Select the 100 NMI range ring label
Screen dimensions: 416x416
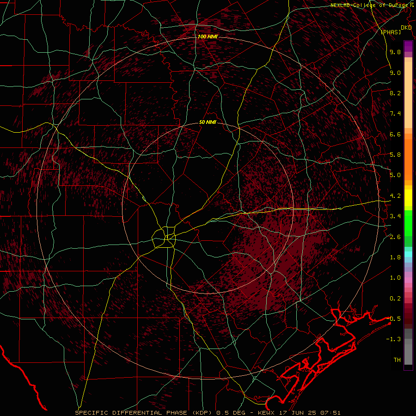[208, 37]
